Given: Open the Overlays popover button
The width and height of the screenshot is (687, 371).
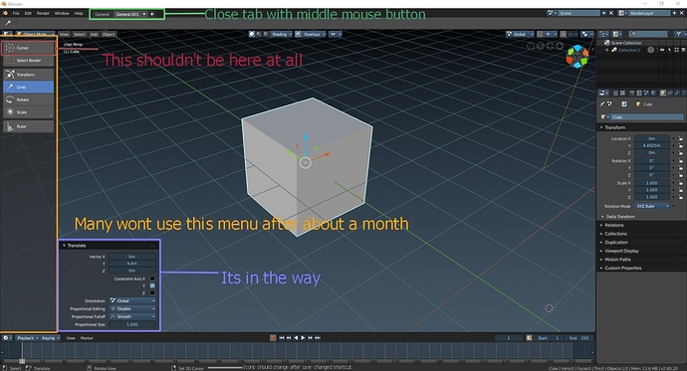Looking at the screenshot, I should [x=311, y=34].
